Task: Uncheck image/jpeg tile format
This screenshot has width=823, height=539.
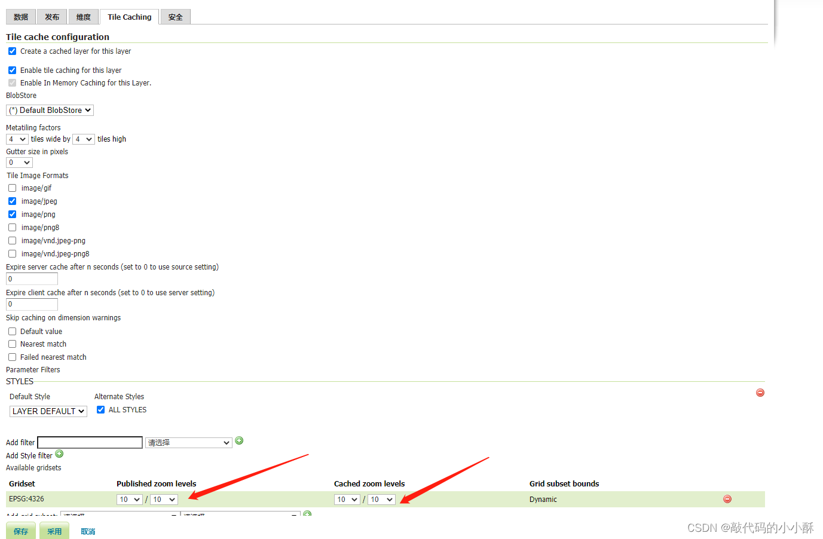Action: pyautogui.click(x=12, y=201)
